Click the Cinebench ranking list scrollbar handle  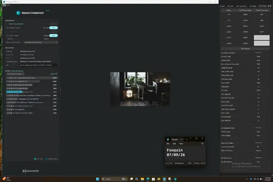[x=61, y=91]
